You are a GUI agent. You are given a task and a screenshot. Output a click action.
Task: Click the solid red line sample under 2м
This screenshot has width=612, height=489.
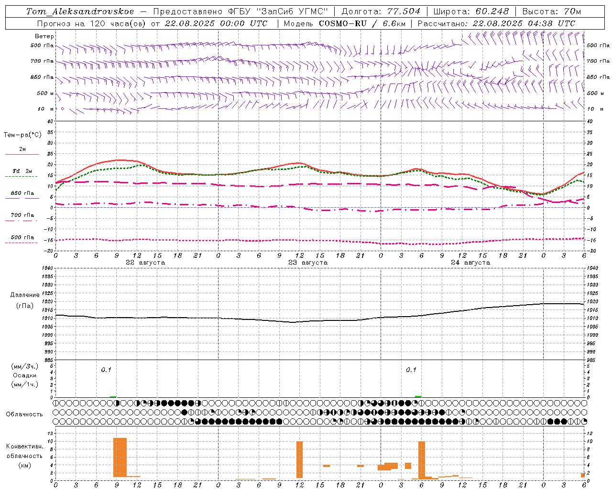pos(22,154)
